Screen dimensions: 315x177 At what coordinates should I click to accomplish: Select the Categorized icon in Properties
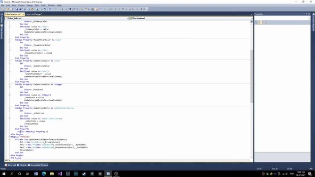pyautogui.click(x=256, y=22)
